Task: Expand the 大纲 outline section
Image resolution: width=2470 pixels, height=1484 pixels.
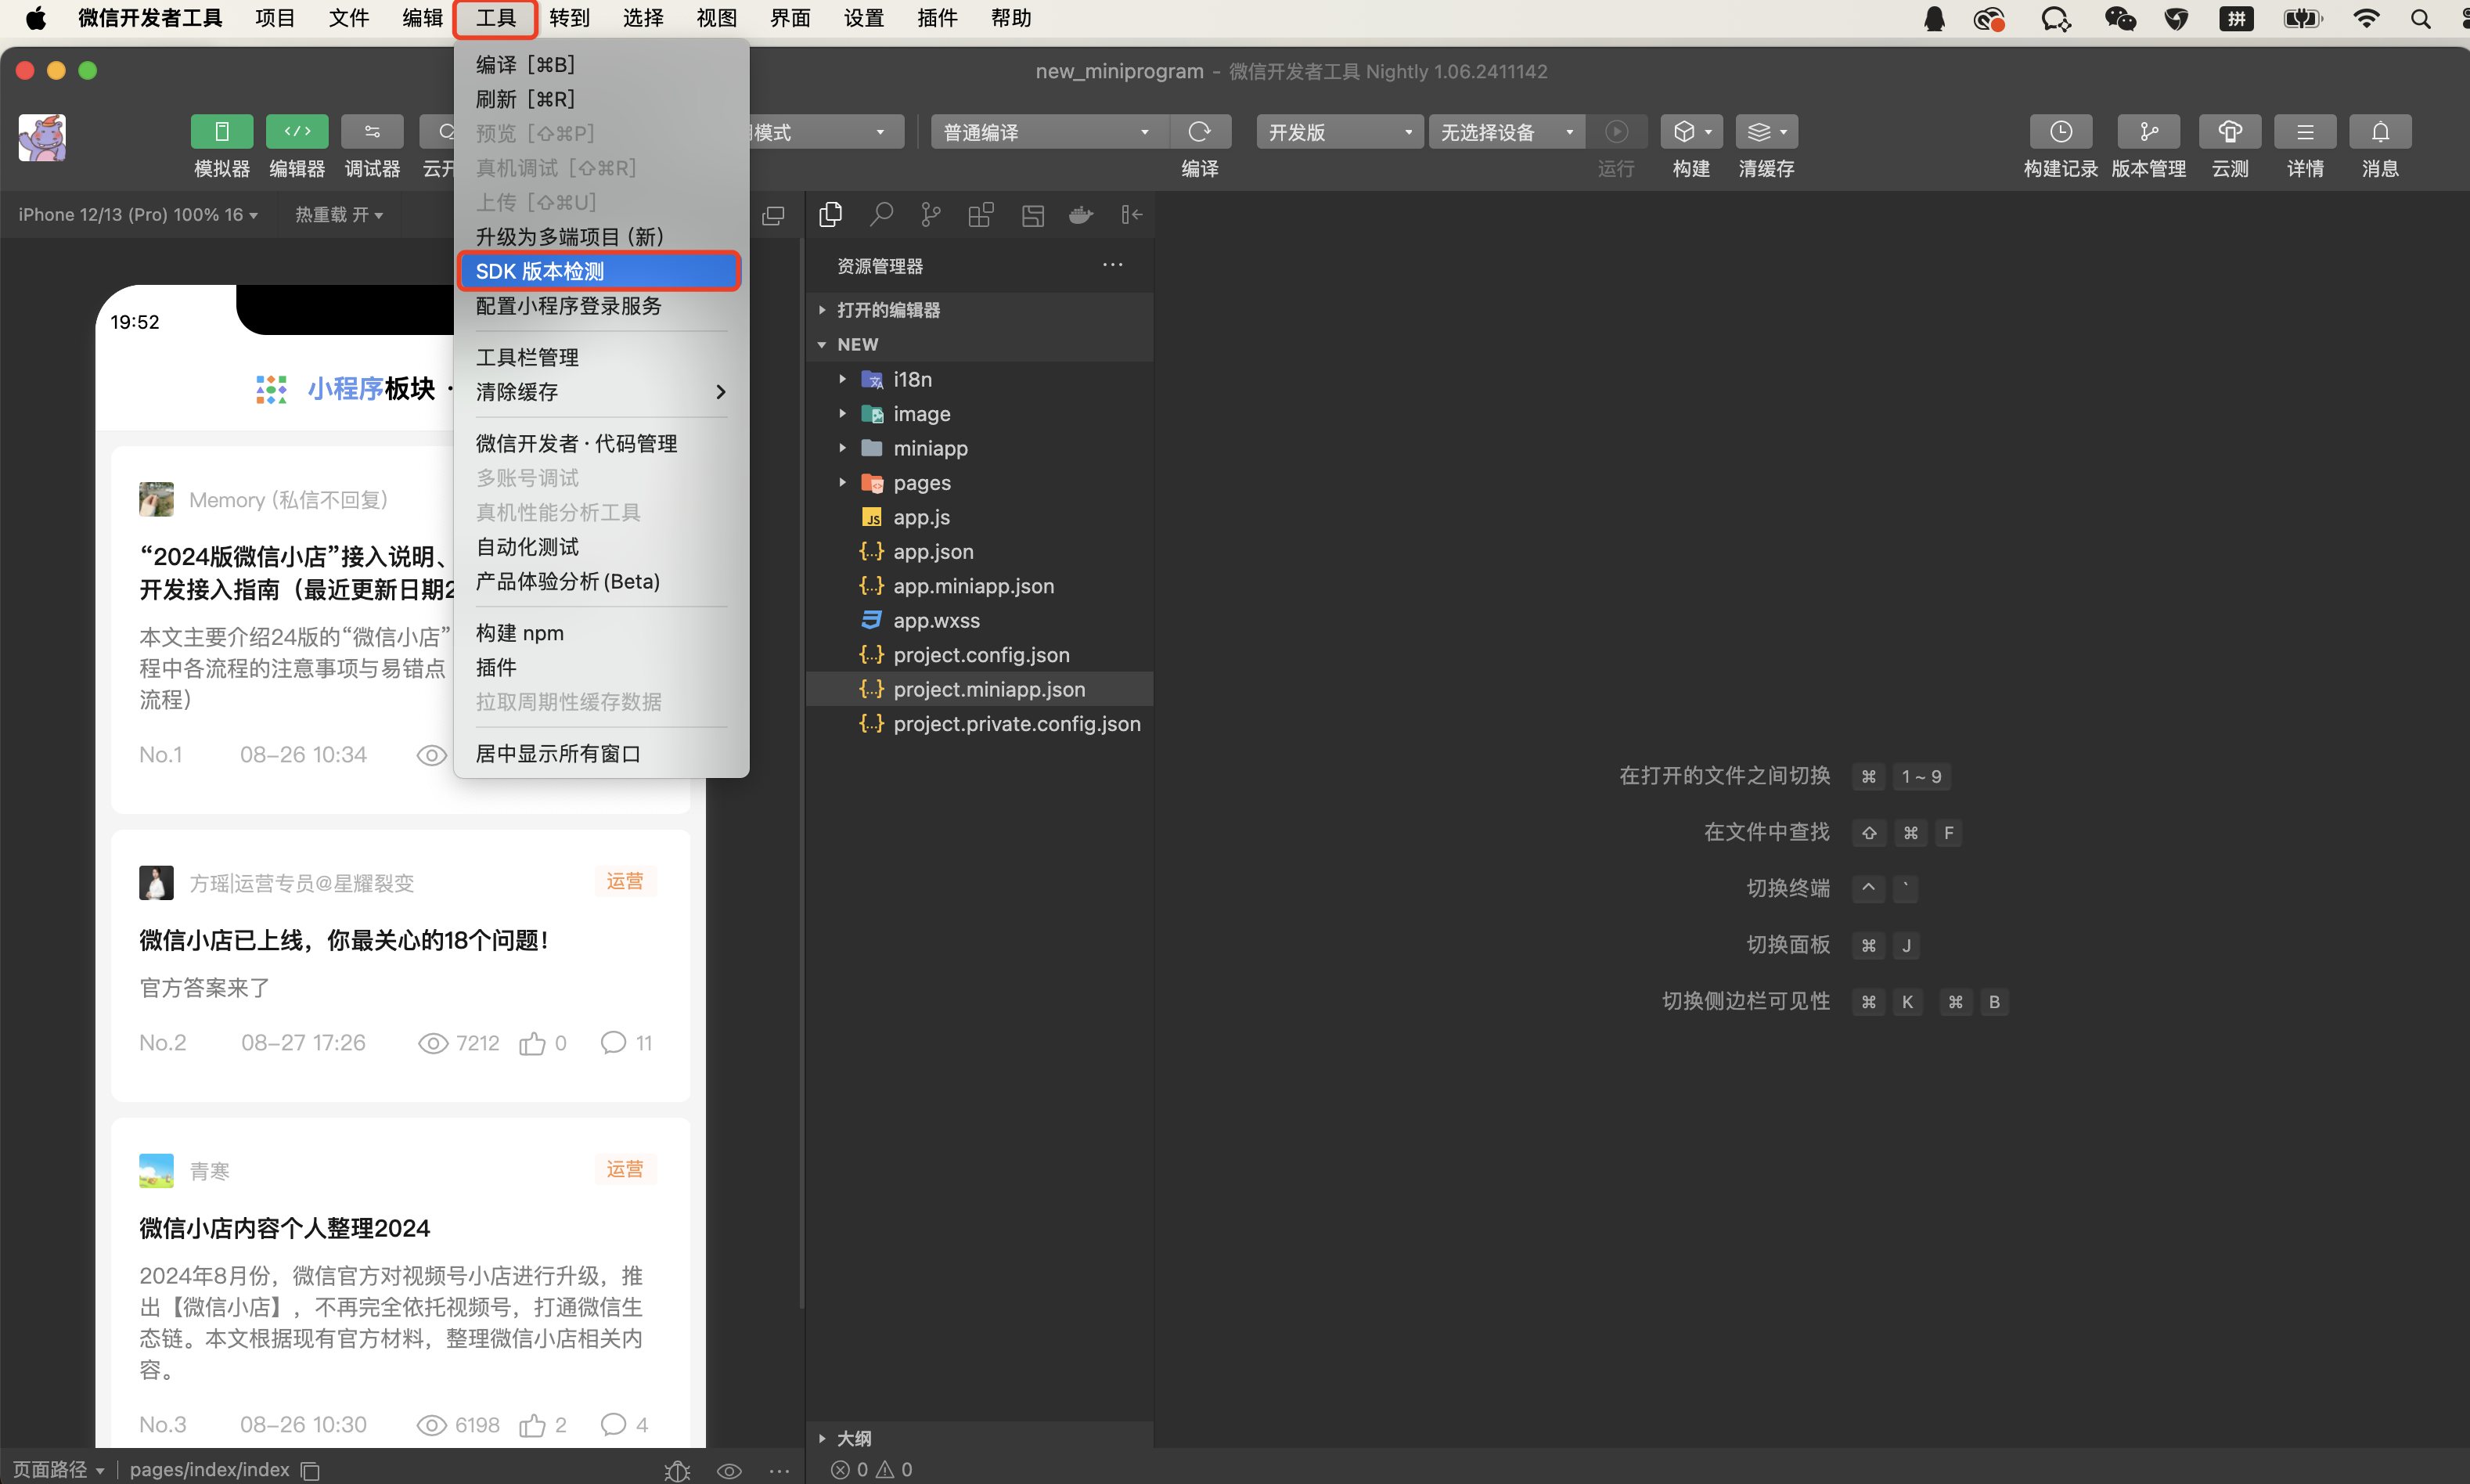Action: (980, 1438)
